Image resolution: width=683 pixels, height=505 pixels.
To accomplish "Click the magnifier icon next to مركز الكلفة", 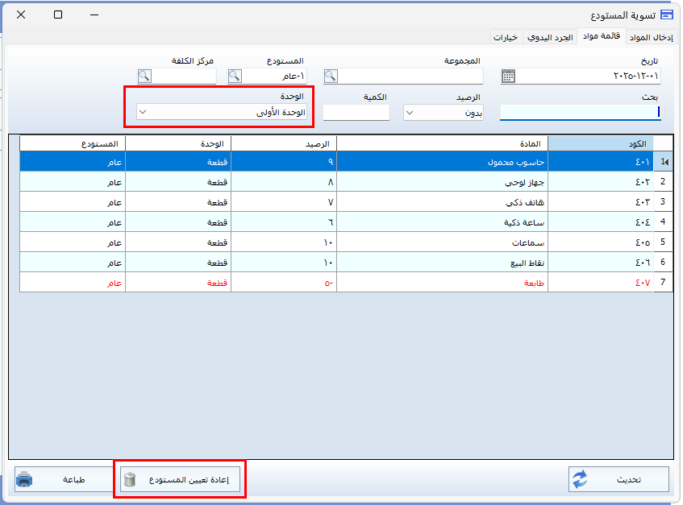I will tap(144, 77).
